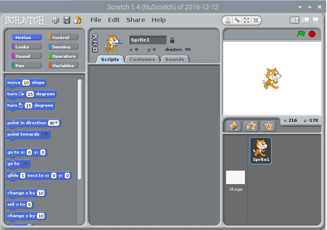Image resolution: width=327 pixels, height=230 pixels.
Task: Toggle the sprite lock icon
Action: point(172,40)
